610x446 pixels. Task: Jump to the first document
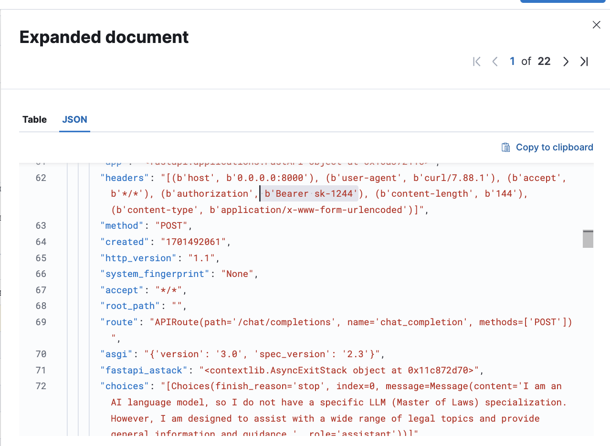(476, 62)
